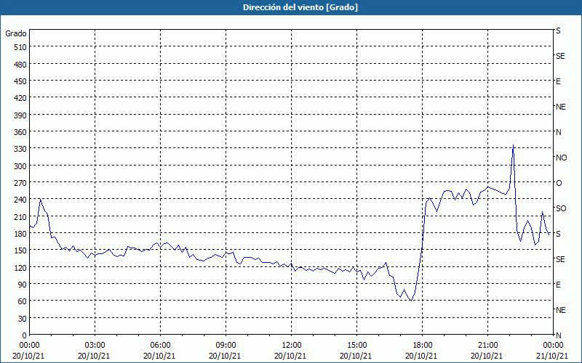
Task: Select the 30 value on the y-axis
Action: coord(23,319)
